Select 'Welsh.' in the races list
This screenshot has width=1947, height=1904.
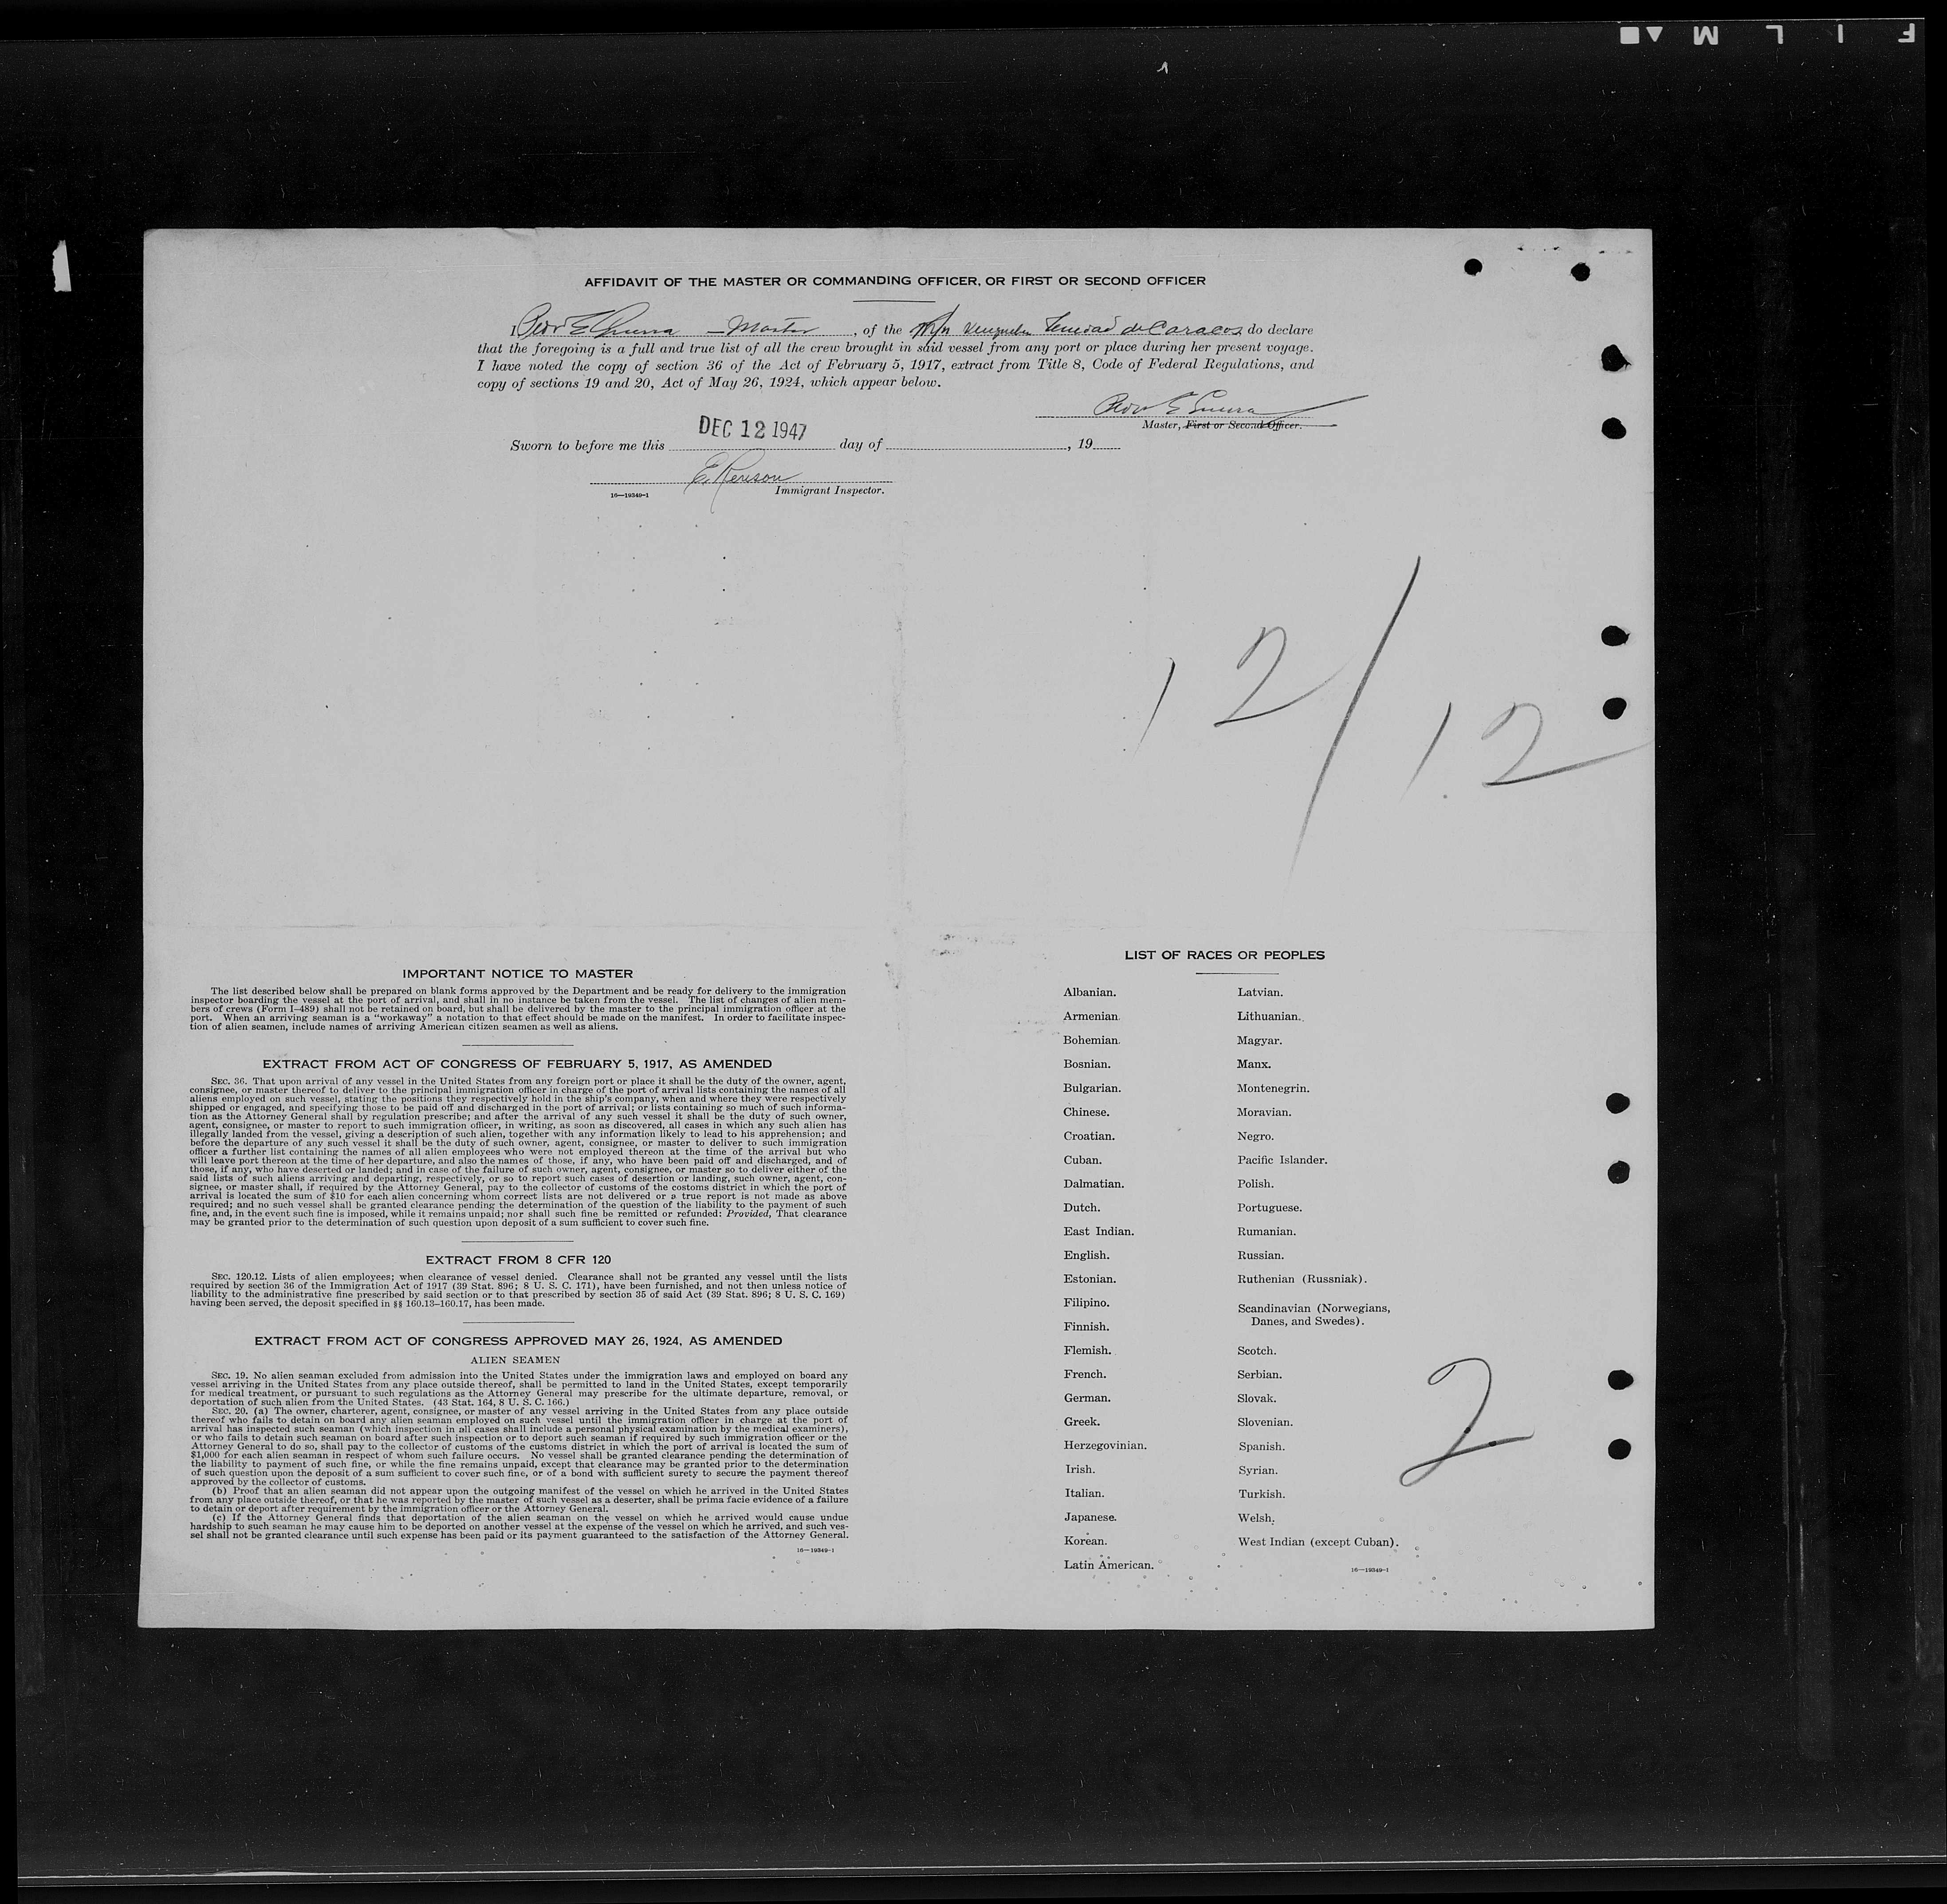pyautogui.click(x=1255, y=1518)
